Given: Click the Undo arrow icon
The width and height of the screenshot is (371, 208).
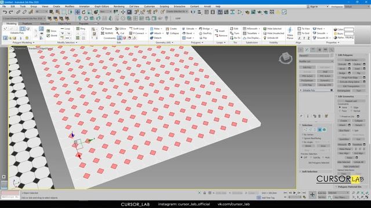Looking at the screenshot, I should click(x=5, y=12).
